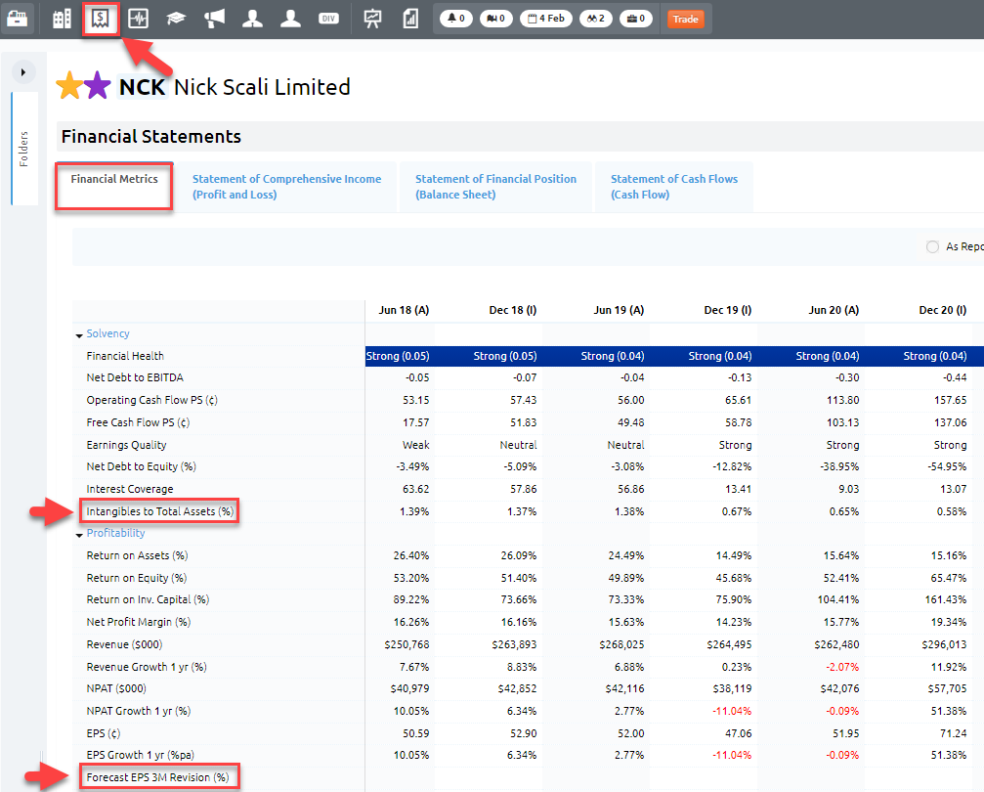This screenshot has width=984, height=792.
Task: Click the $296,013 revenue cell
Action: (x=944, y=645)
